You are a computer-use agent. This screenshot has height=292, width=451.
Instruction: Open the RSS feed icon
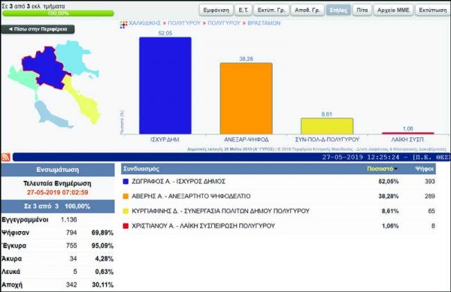[6, 158]
